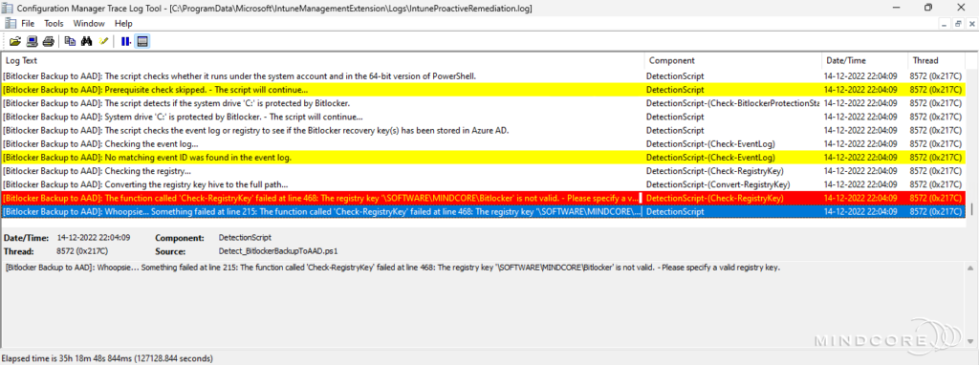Sort by the Component column header

tap(733, 60)
